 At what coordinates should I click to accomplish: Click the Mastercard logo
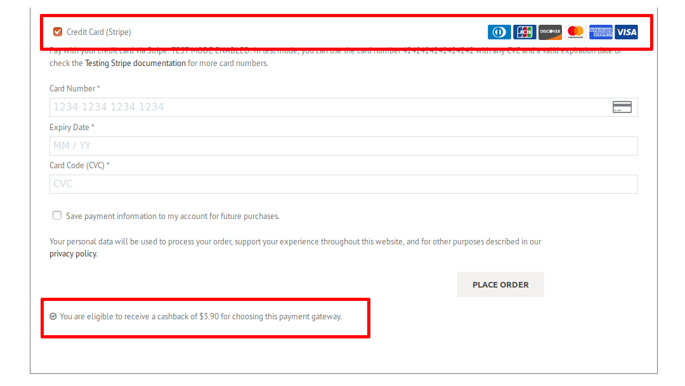point(575,32)
